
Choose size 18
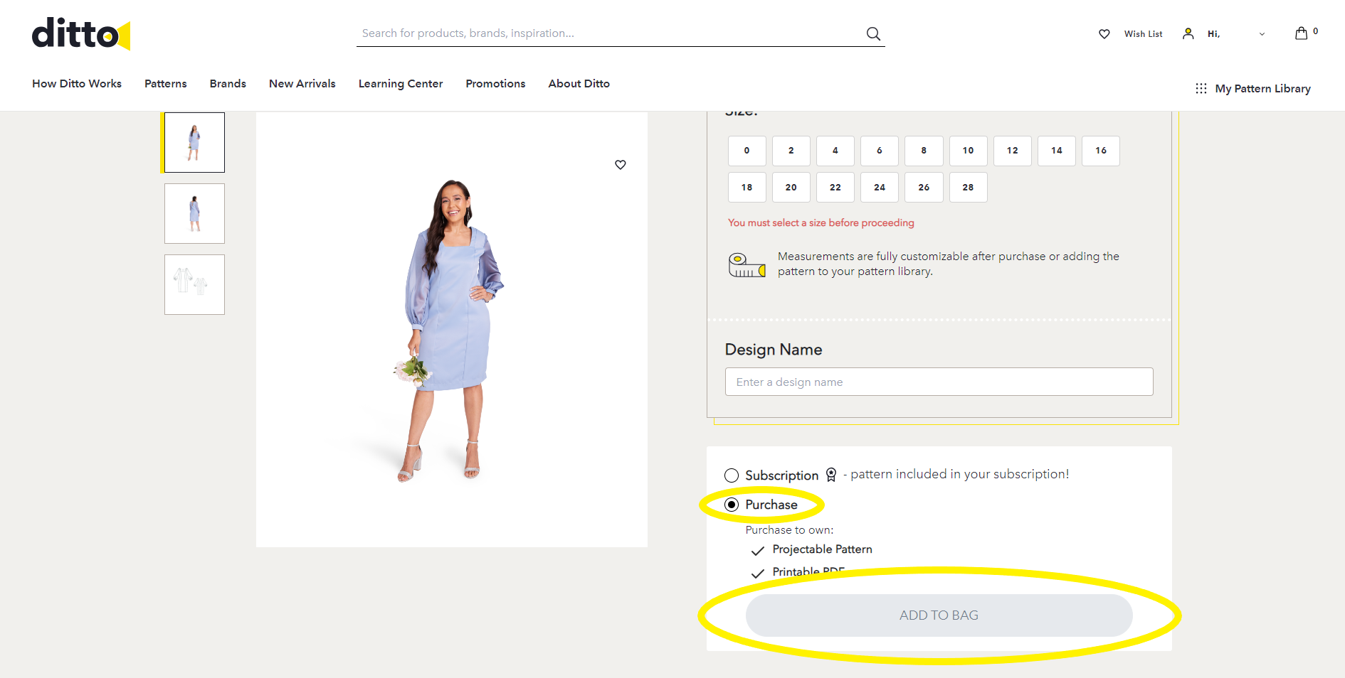pos(747,188)
